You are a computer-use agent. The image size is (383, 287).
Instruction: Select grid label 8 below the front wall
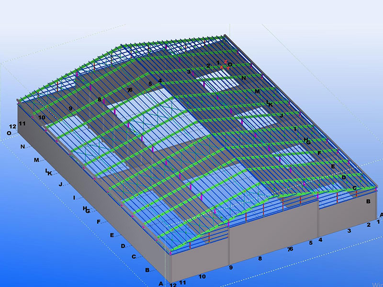pyautogui.click(x=260, y=258)
